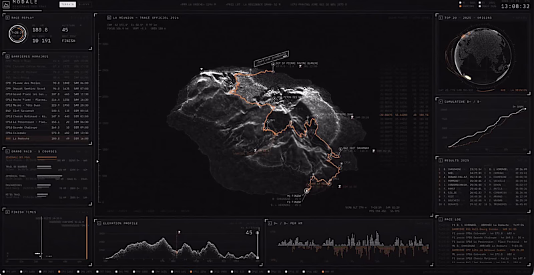The height and width of the screenshot is (275, 534).
Task: Select the CP15 Grande Chaloupe row
Action: [x=47, y=127]
